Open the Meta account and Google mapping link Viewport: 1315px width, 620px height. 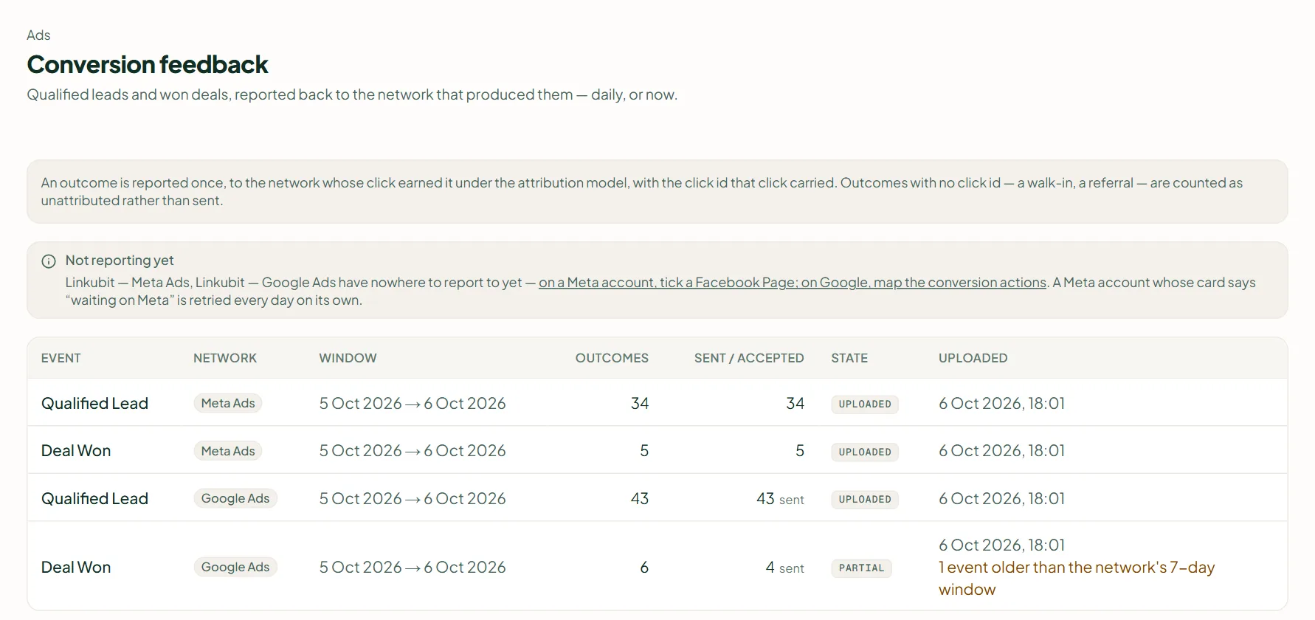click(x=793, y=283)
